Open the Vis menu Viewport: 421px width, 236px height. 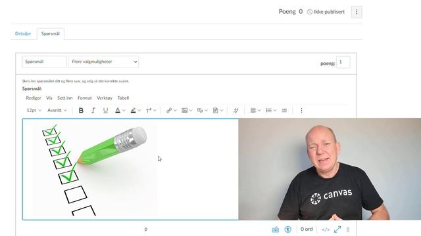(49, 98)
